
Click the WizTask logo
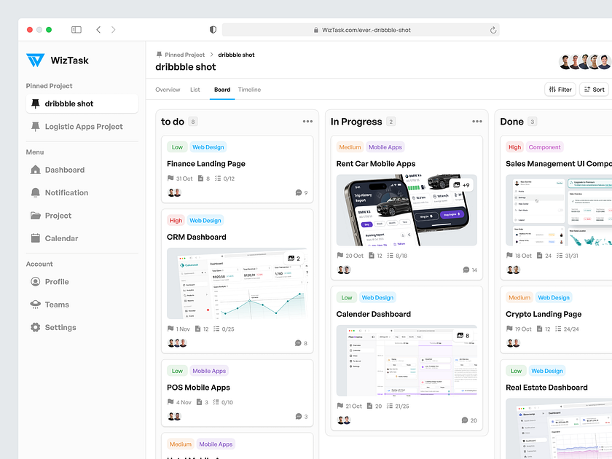pos(35,61)
